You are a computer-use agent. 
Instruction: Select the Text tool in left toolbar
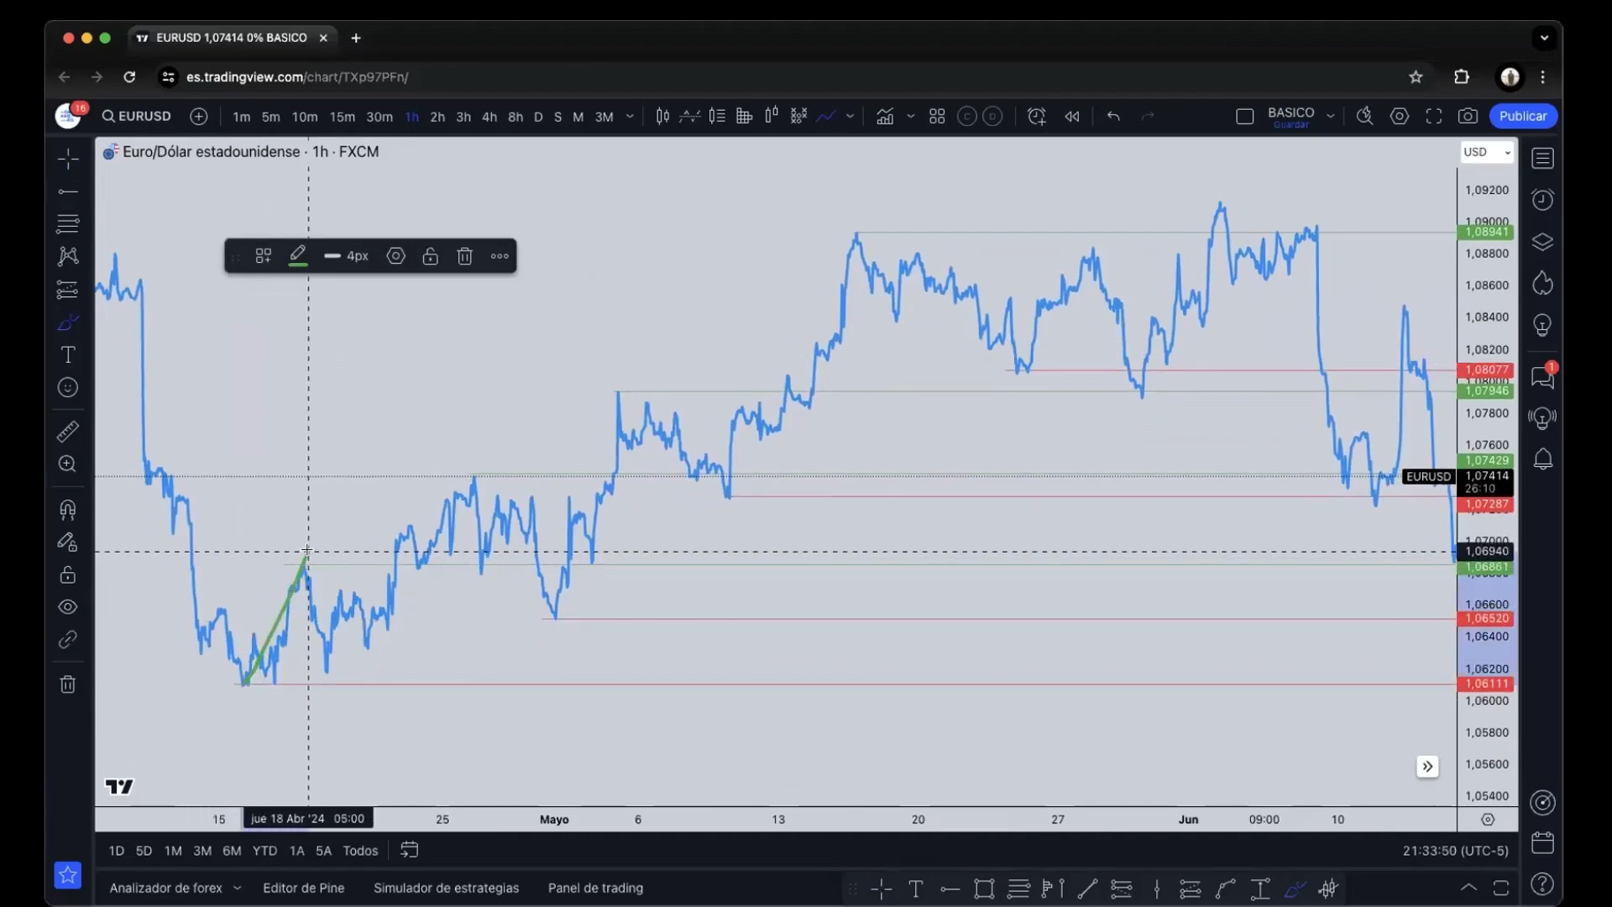click(x=68, y=355)
